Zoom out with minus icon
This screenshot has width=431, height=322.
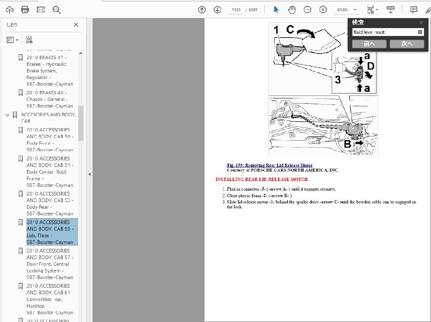(x=307, y=10)
